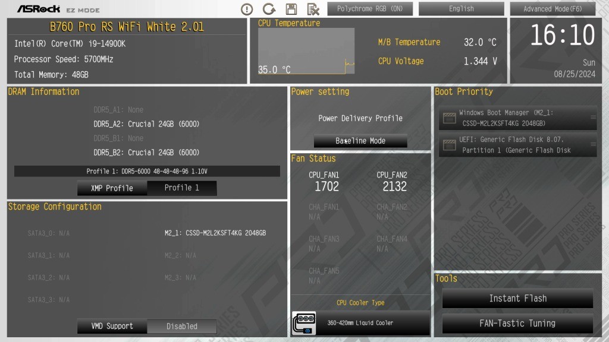609x342 pixels.
Task: Click 35.0 °C CPU temperature reading
Action: (274, 70)
